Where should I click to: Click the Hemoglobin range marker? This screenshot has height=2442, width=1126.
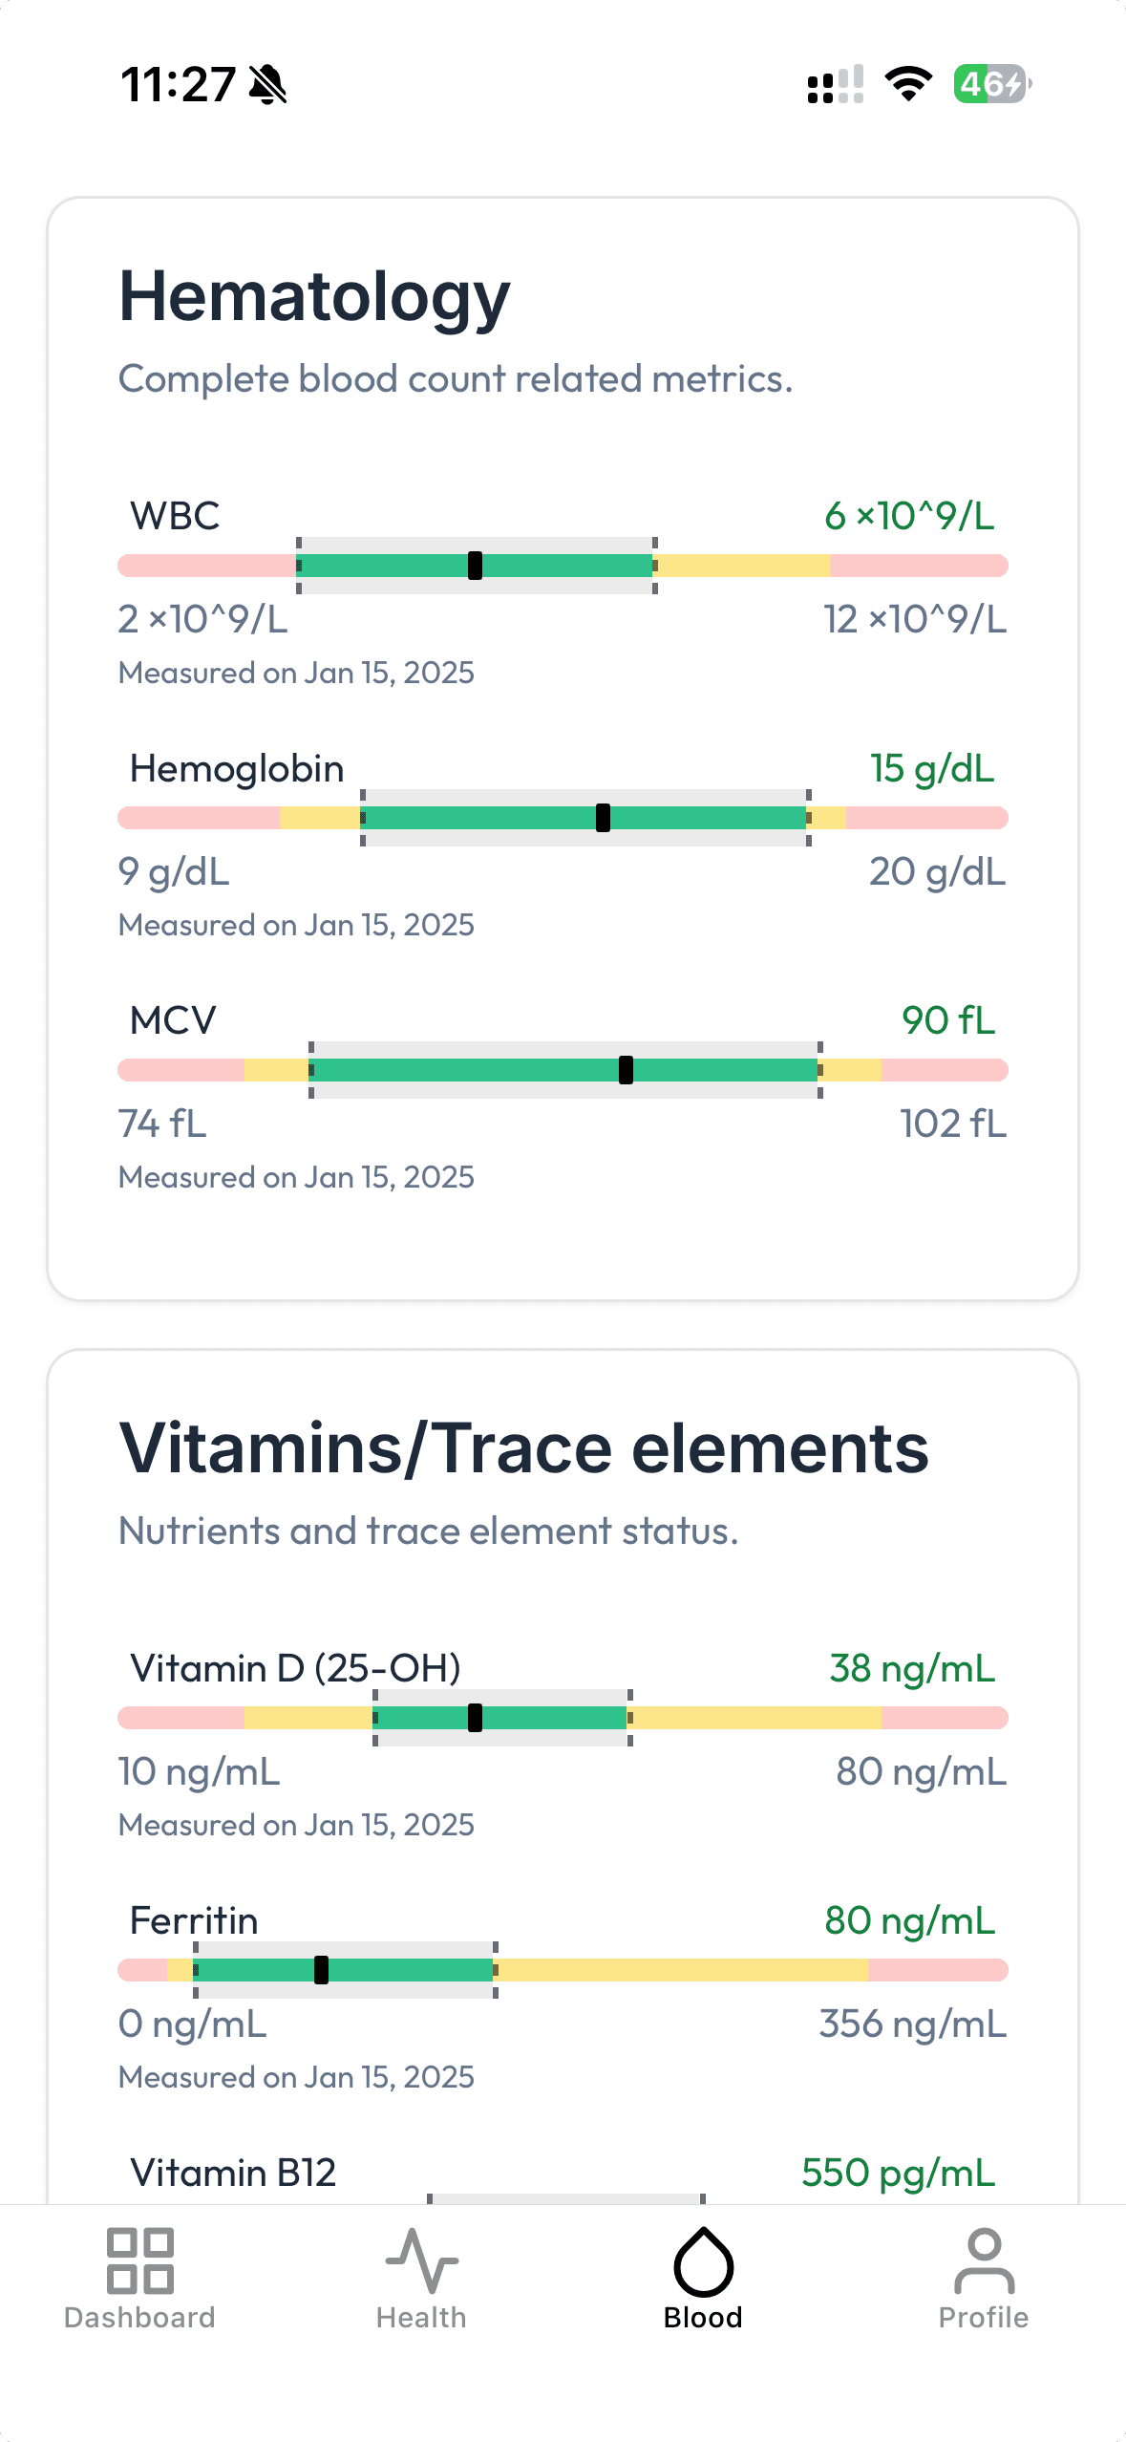[603, 818]
